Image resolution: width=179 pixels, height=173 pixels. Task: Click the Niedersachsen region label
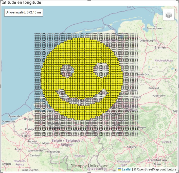pyautogui.click(x=164, y=61)
